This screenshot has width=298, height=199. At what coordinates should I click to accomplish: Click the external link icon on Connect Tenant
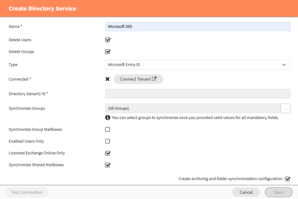pos(154,79)
